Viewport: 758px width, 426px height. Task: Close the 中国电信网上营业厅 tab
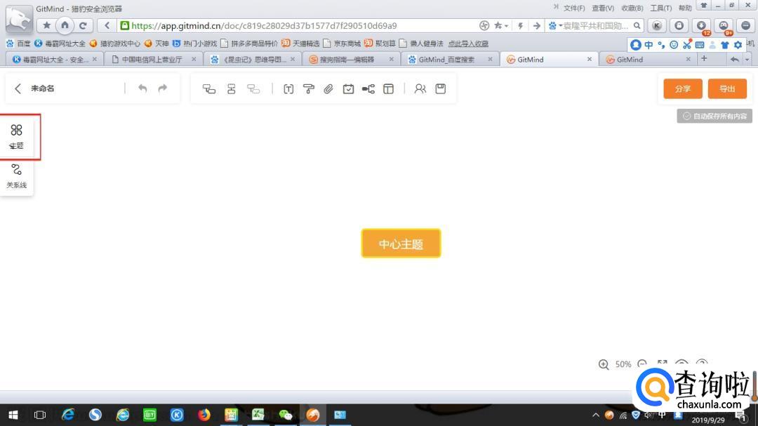pyautogui.click(x=194, y=59)
